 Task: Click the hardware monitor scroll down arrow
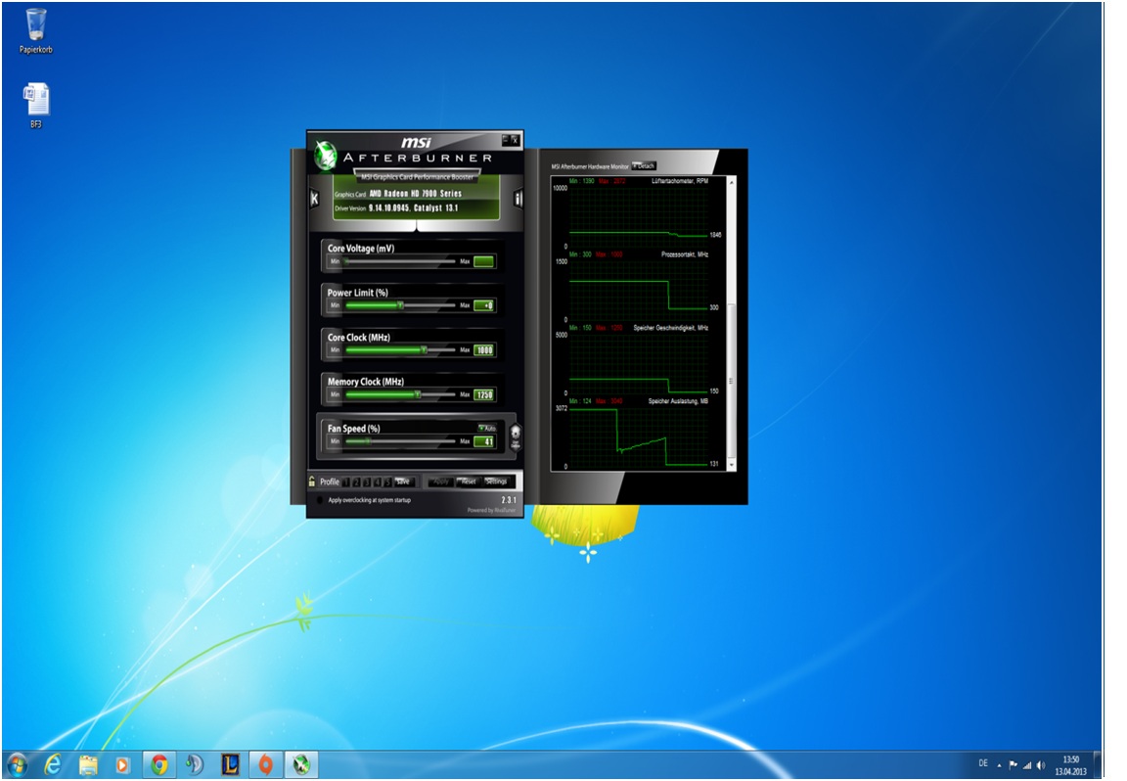click(x=732, y=466)
